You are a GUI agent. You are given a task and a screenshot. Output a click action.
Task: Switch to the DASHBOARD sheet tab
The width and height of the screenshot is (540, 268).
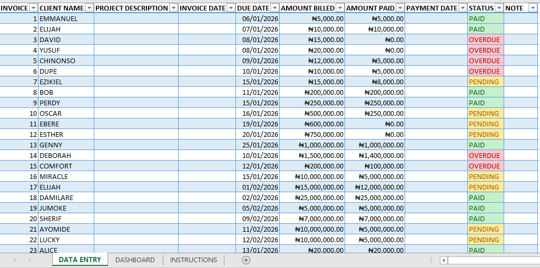[x=135, y=260]
